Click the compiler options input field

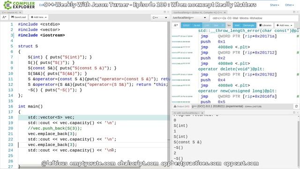coord(254,18)
